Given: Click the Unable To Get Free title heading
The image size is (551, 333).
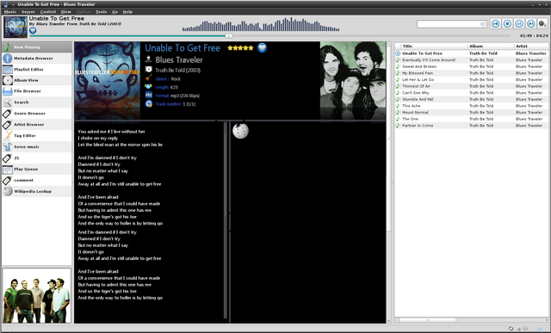Looking at the screenshot, I should point(183,48).
